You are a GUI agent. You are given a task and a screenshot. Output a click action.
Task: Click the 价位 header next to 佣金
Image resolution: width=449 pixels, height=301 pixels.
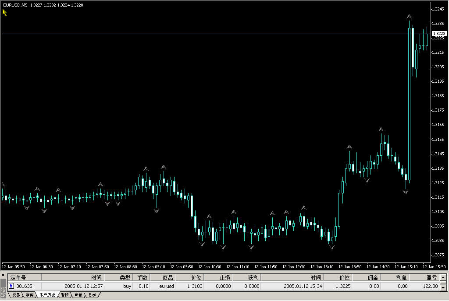338,277
